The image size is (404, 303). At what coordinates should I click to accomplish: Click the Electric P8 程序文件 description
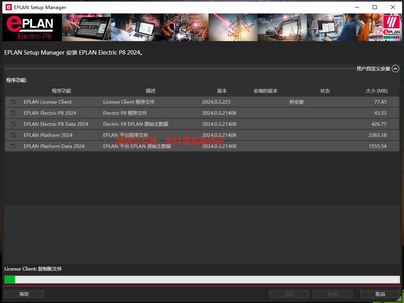click(x=125, y=113)
